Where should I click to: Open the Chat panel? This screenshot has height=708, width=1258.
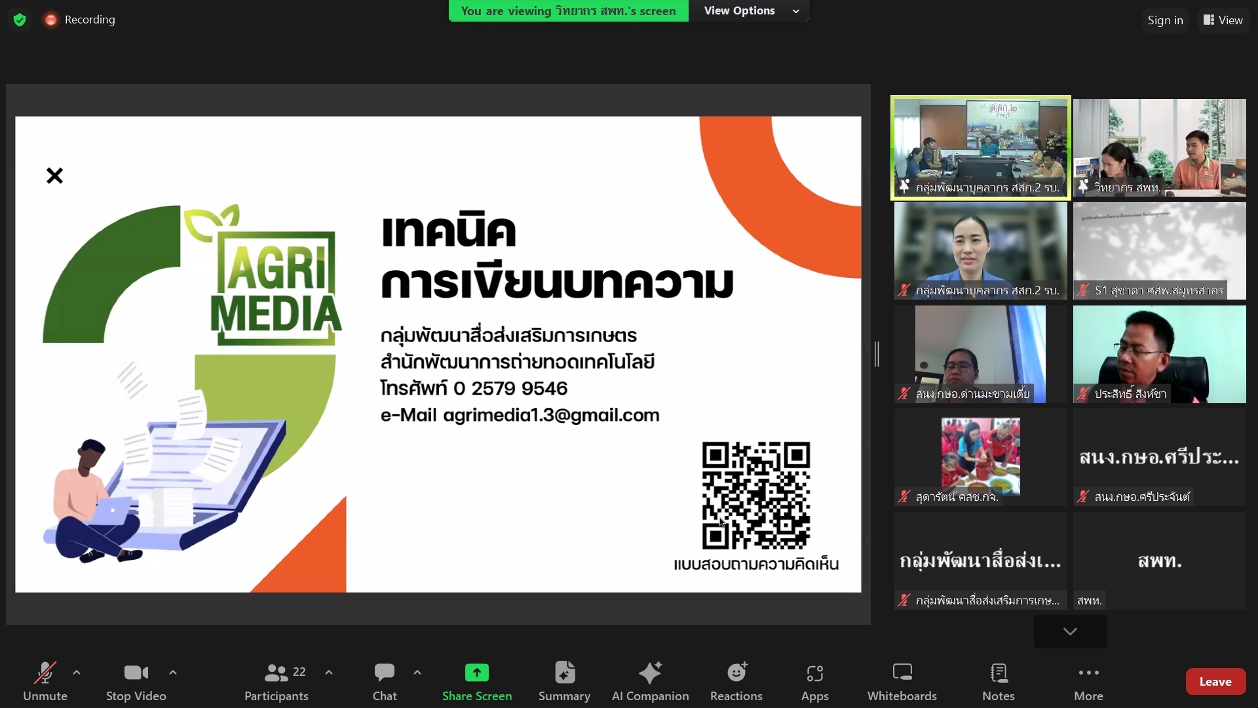point(385,682)
